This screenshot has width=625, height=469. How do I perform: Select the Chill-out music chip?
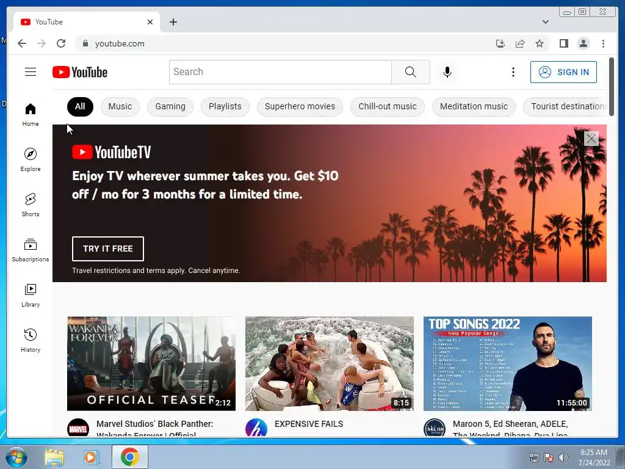pos(388,106)
